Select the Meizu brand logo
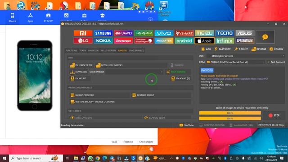The height and width of the screenshot is (162, 288). coord(204,33)
